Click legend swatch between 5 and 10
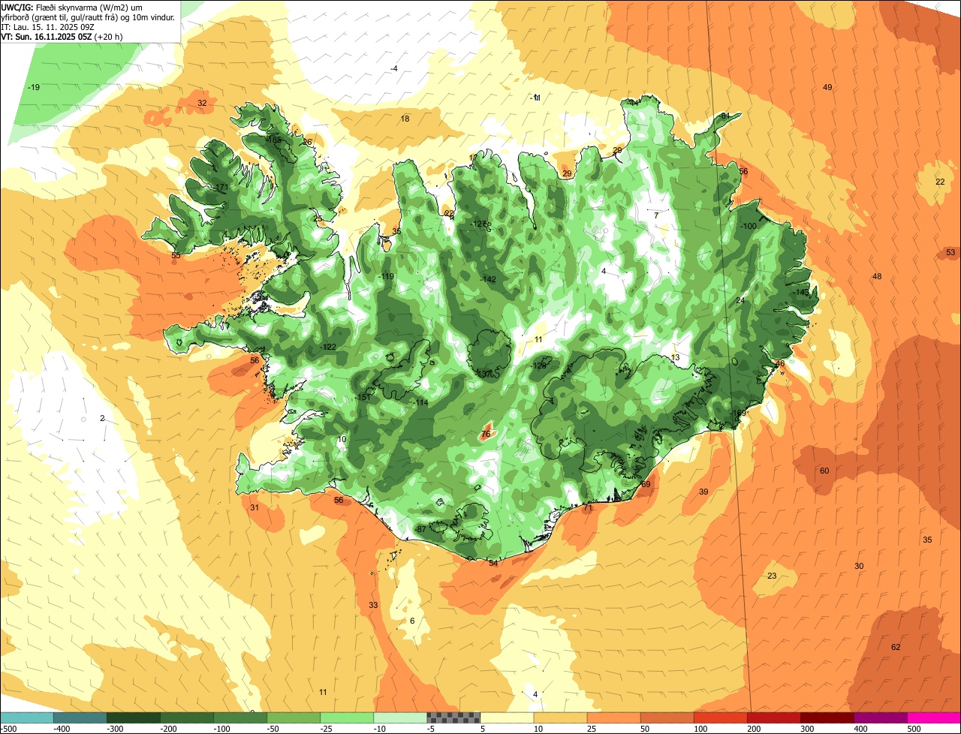 506,717
